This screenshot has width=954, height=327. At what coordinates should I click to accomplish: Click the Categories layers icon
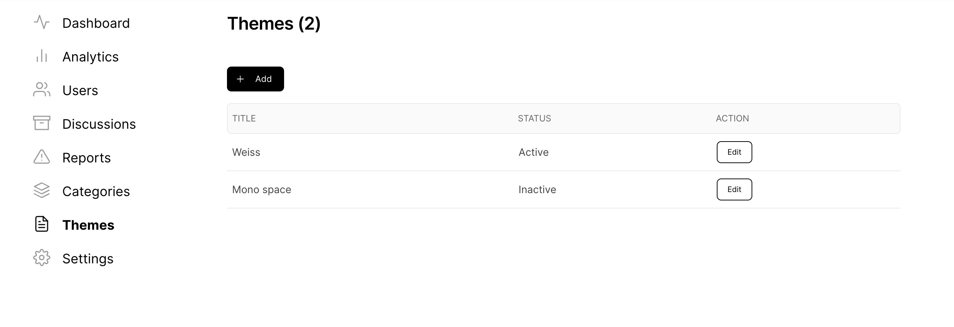[x=41, y=191]
